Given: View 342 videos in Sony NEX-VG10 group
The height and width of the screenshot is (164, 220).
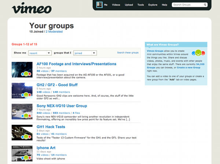Looking at the screenshot, I should [x=43, y=113].
